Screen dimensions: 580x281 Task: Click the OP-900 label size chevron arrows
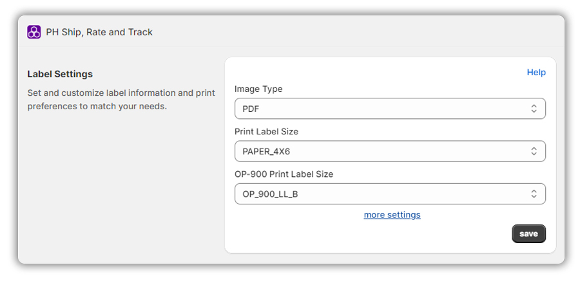[x=534, y=194]
